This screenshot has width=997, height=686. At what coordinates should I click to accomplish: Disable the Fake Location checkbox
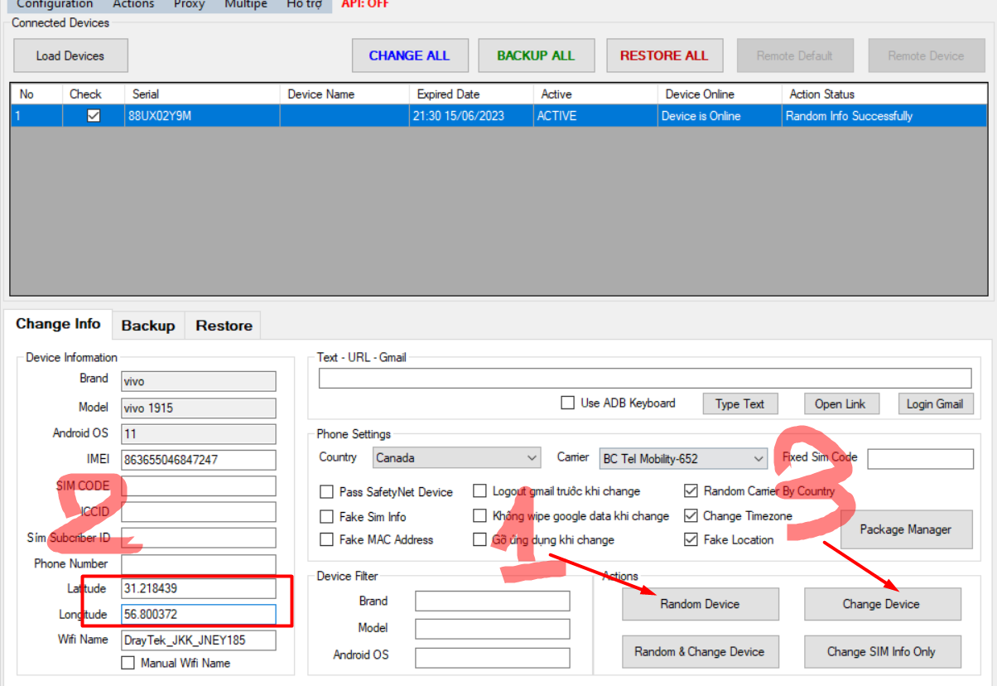pyautogui.click(x=691, y=539)
